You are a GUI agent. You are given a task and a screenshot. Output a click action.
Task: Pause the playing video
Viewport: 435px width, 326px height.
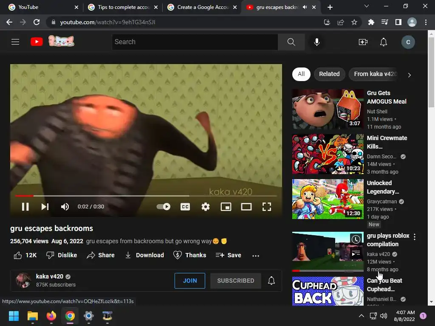click(x=25, y=207)
